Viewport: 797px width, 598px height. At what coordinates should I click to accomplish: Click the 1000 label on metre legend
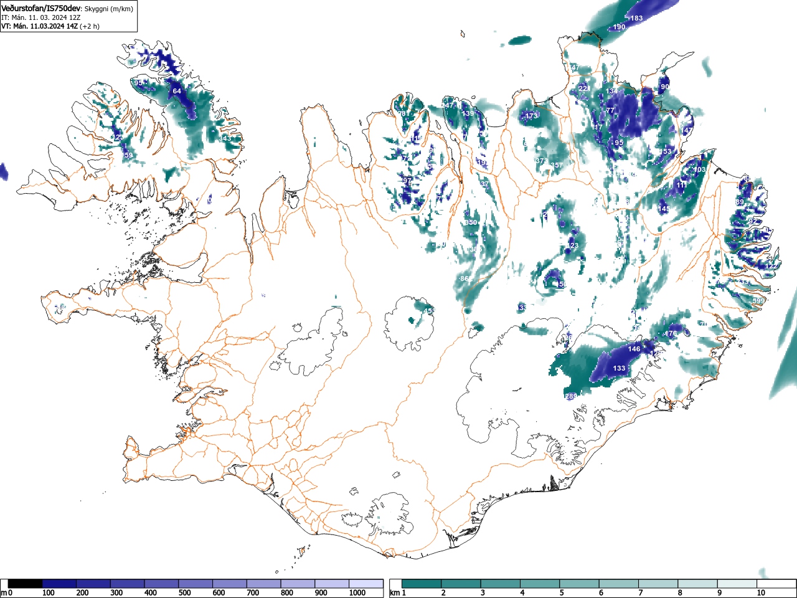pos(357,593)
